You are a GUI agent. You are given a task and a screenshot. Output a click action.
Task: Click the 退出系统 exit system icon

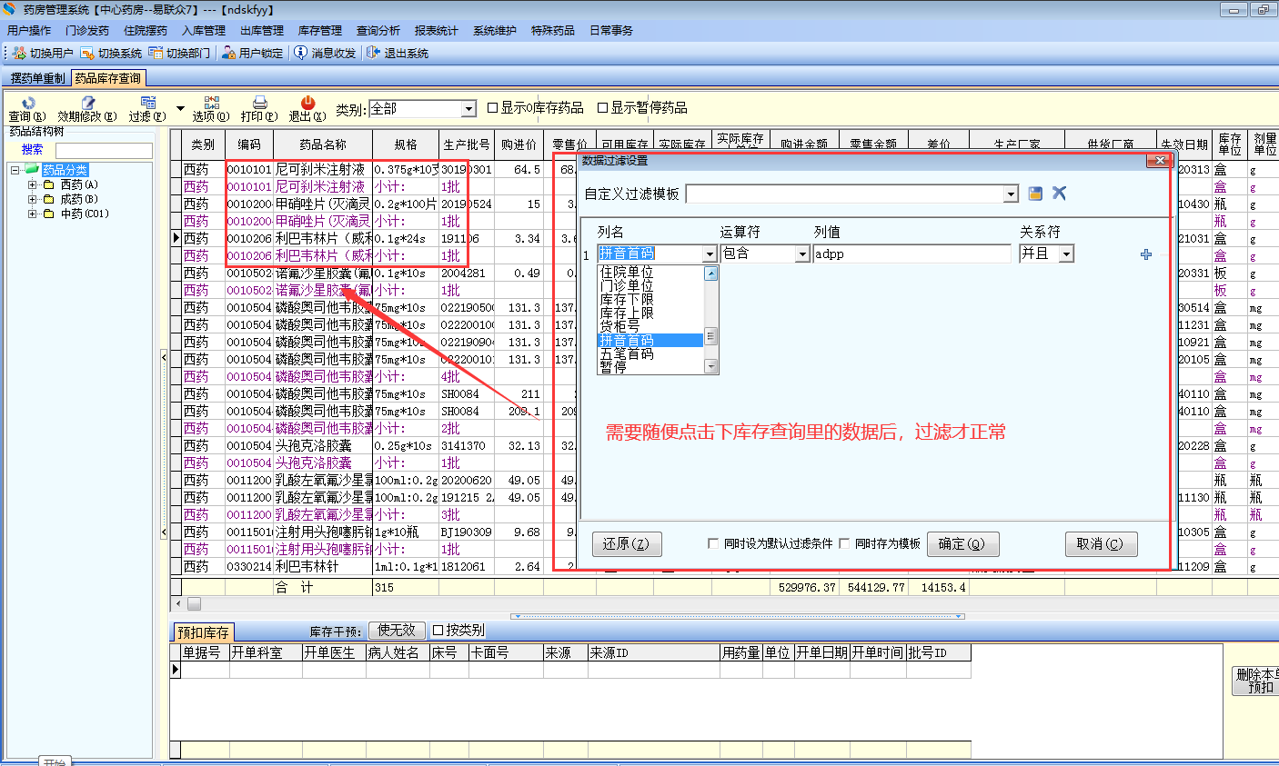coord(373,54)
